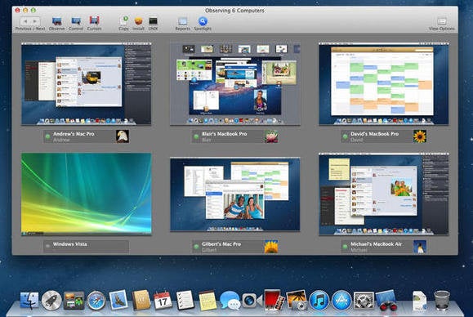Open System Preferences gear in Dock

pyautogui.click(x=364, y=301)
